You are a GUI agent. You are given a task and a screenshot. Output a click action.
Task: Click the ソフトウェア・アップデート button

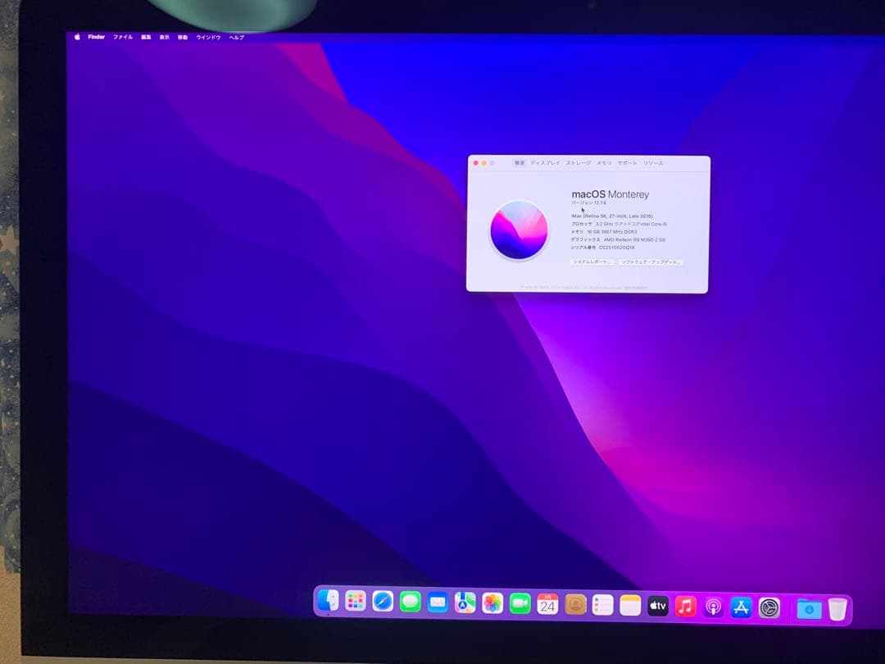650,262
